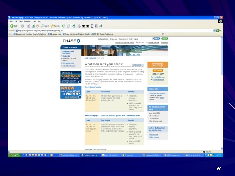Click the Chase logo
Viewport: 235px width, 176px height.
[x=71, y=41]
